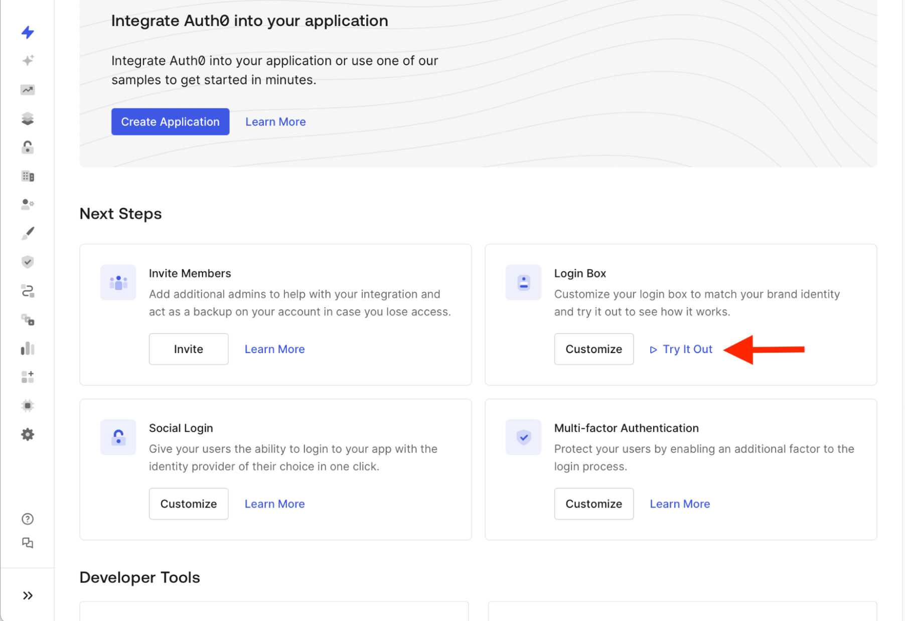Open Getting Started via the lightning bolt icon

point(28,32)
